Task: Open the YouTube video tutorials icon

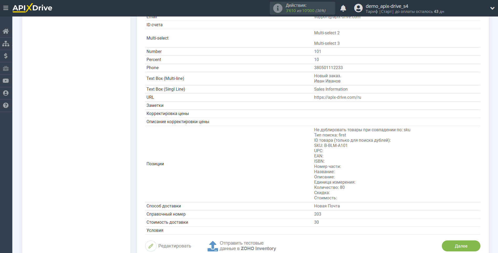Action: (x=6, y=81)
